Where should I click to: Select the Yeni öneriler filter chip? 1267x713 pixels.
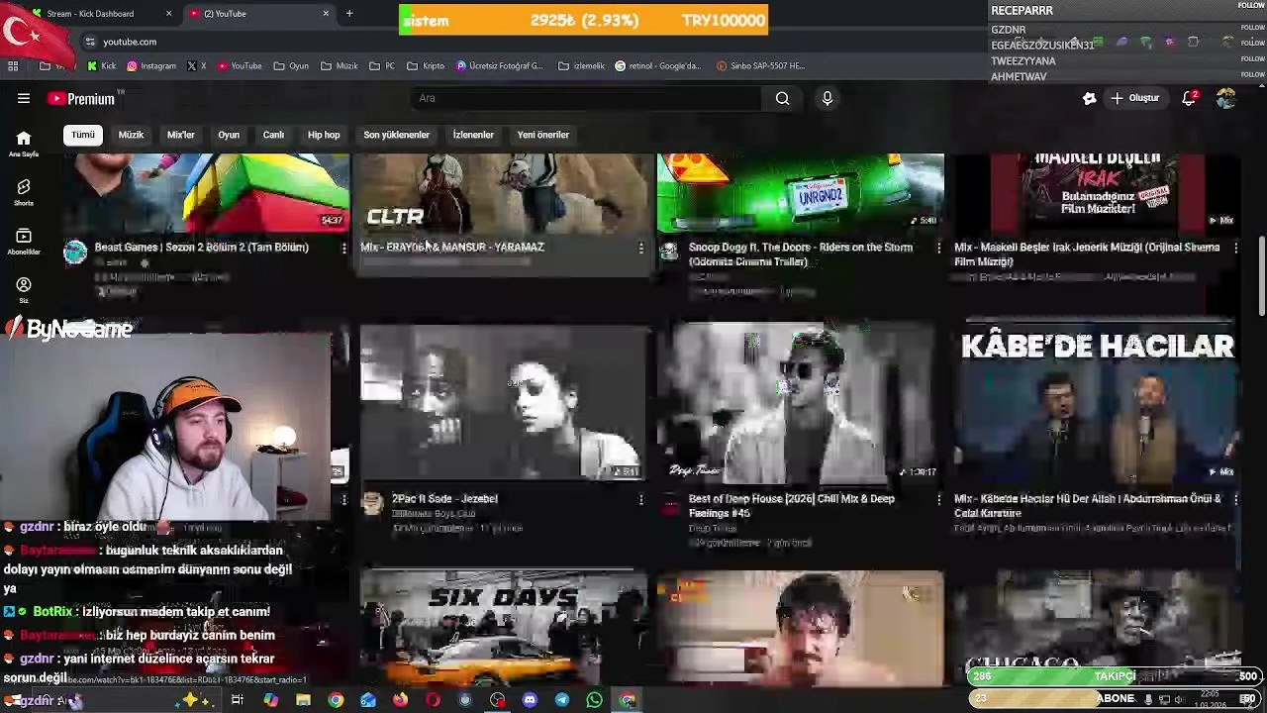pos(543,135)
